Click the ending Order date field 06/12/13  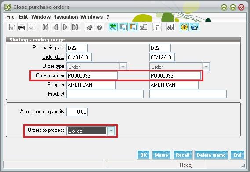click(162, 57)
